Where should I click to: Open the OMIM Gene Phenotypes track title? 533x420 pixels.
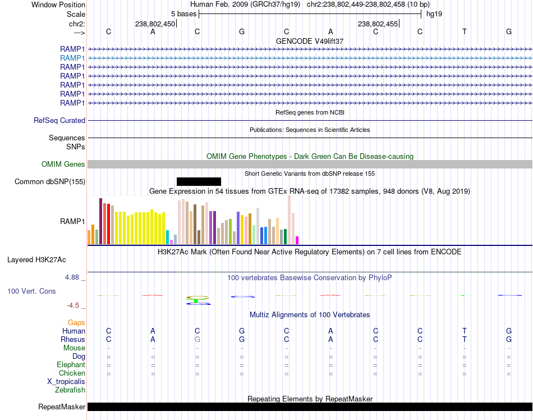point(310,157)
